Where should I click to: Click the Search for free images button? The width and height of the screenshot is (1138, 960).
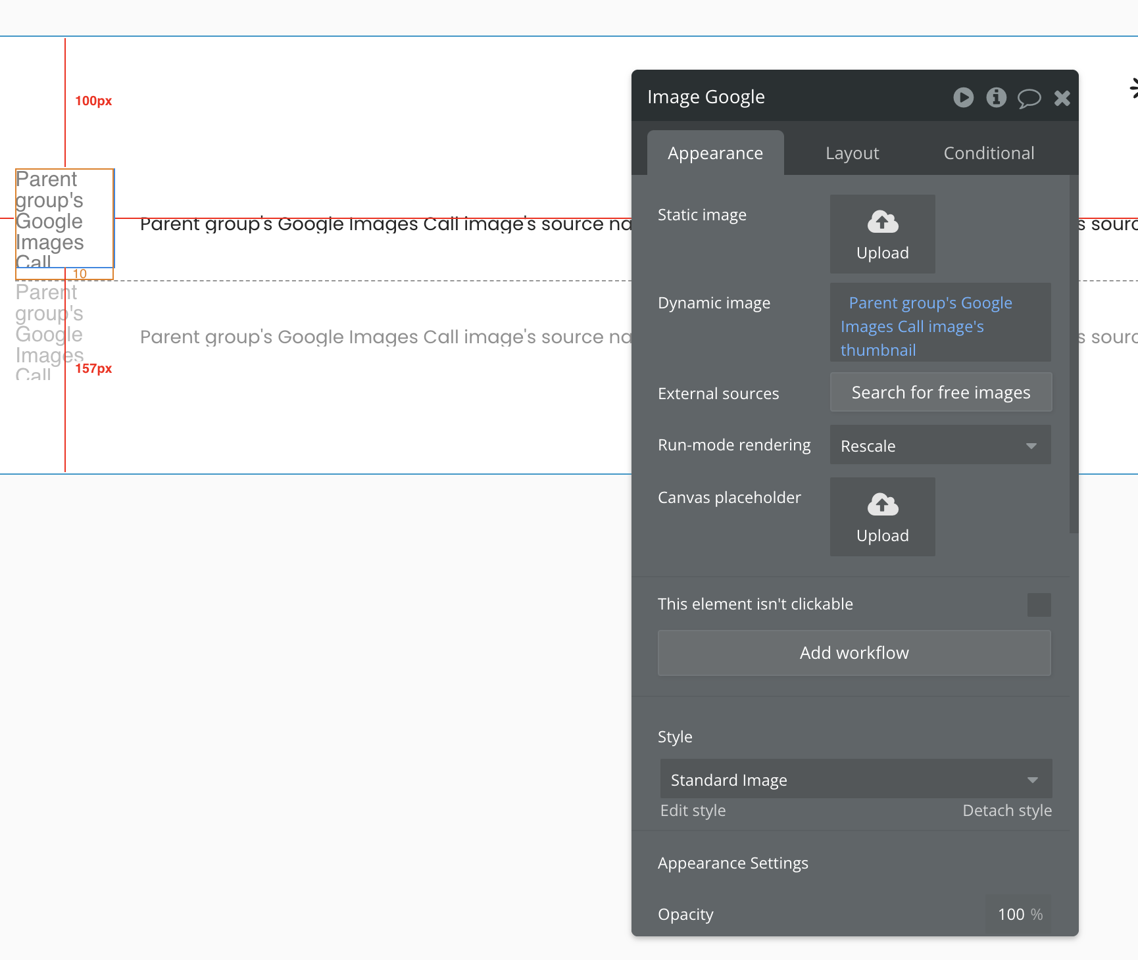[941, 393]
